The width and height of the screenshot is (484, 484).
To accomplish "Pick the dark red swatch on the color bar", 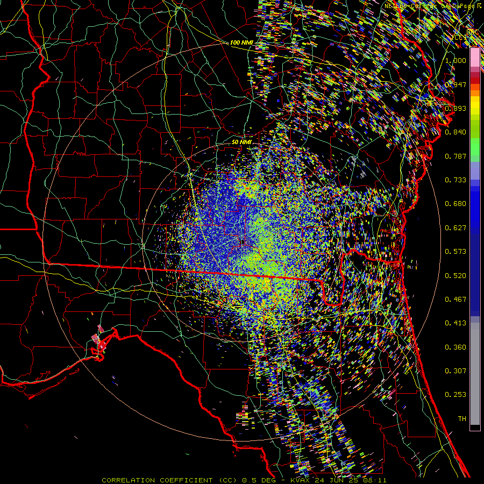I will (x=475, y=80).
